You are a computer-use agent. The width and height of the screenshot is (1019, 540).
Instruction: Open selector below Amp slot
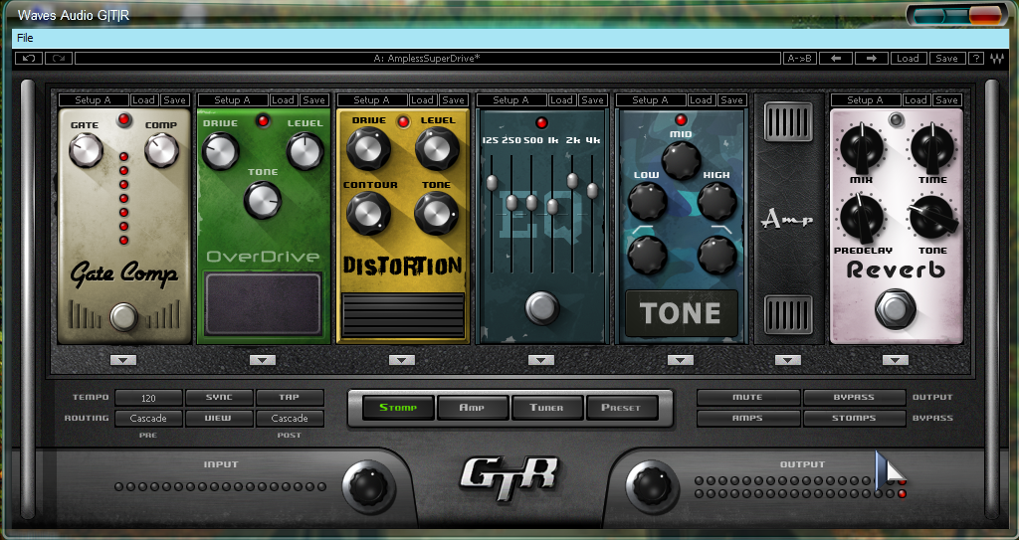pyautogui.click(x=788, y=360)
